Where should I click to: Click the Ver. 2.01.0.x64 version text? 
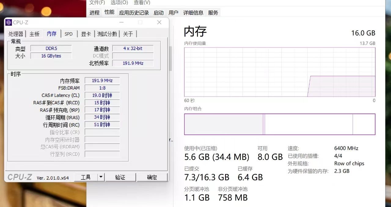tap(53, 178)
